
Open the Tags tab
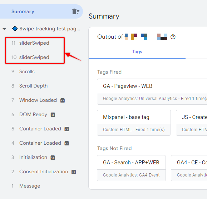coord(137,52)
